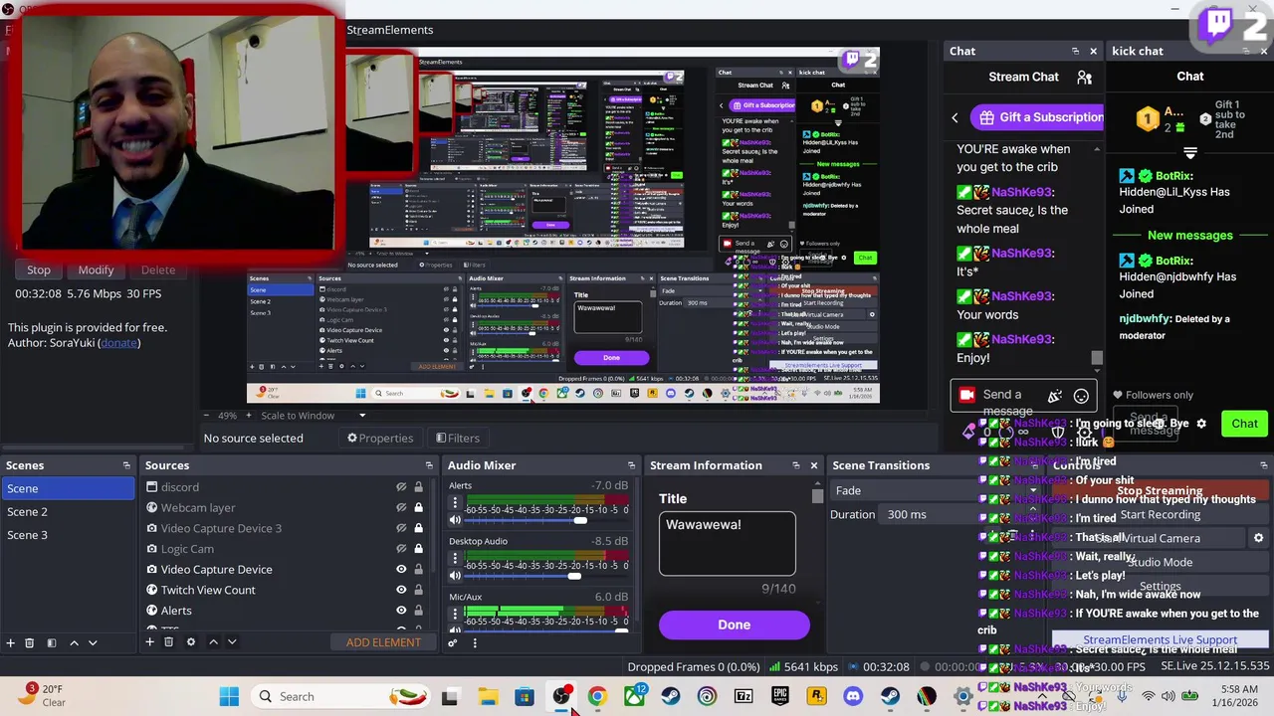Move scene down using Scenes panel arrow
The image size is (1274, 716).
(93, 642)
